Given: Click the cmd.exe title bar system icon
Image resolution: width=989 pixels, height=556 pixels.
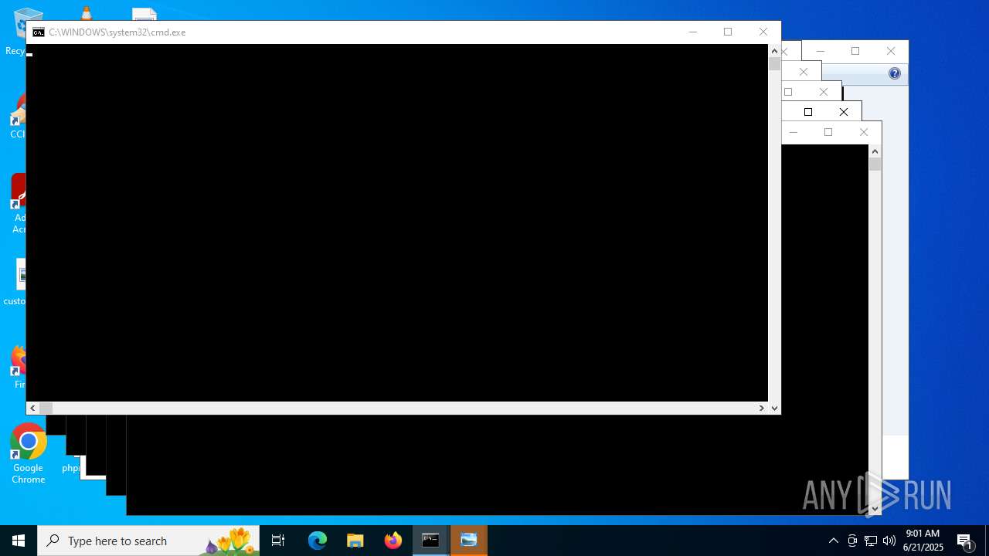Looking at the screenshot, I should coord(39,32).
